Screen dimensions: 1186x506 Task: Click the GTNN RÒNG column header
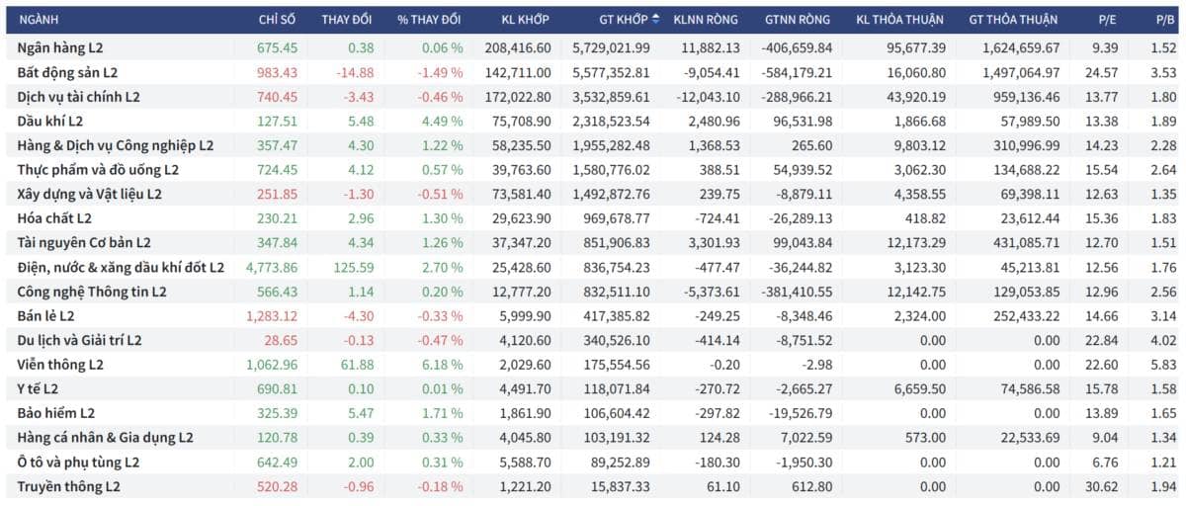tap(798, 19)
